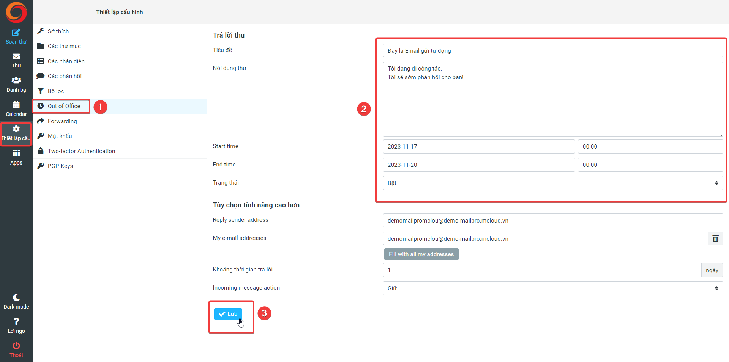This screenshot has width=729, height=362.
Task: Open the Thư mail icon
Action: point(16,56)
